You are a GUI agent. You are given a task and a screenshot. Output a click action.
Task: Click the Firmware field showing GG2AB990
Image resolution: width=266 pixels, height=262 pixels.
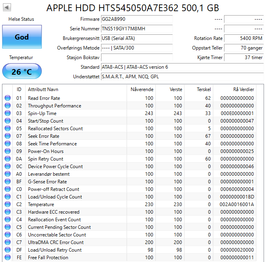[x=137, y=19]
